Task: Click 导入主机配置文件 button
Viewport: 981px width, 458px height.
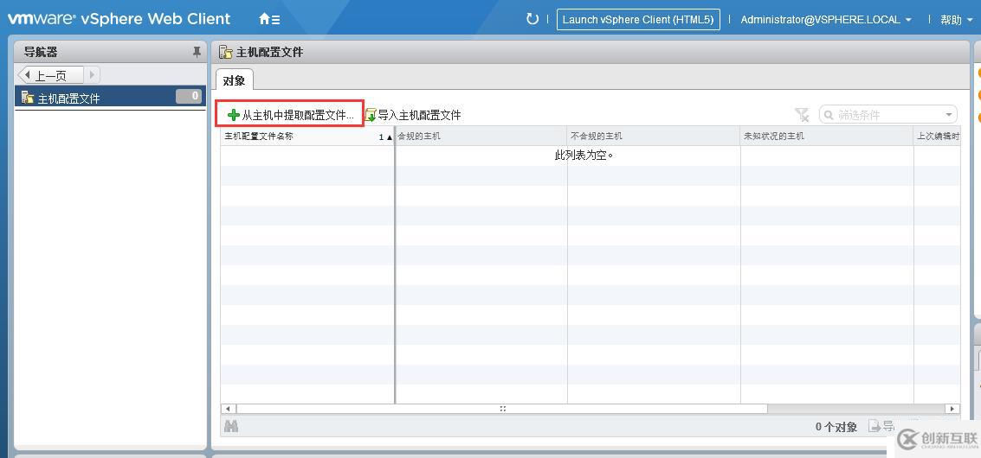Action: pos(413,115)
